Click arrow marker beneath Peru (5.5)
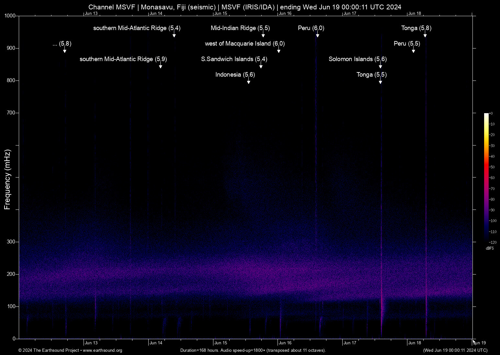 [x=413, y=50]
